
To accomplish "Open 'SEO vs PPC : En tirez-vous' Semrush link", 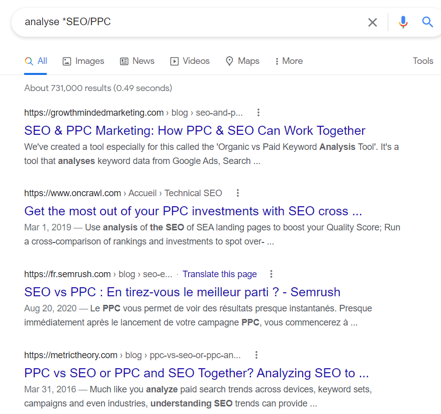I will pos(182,292).
